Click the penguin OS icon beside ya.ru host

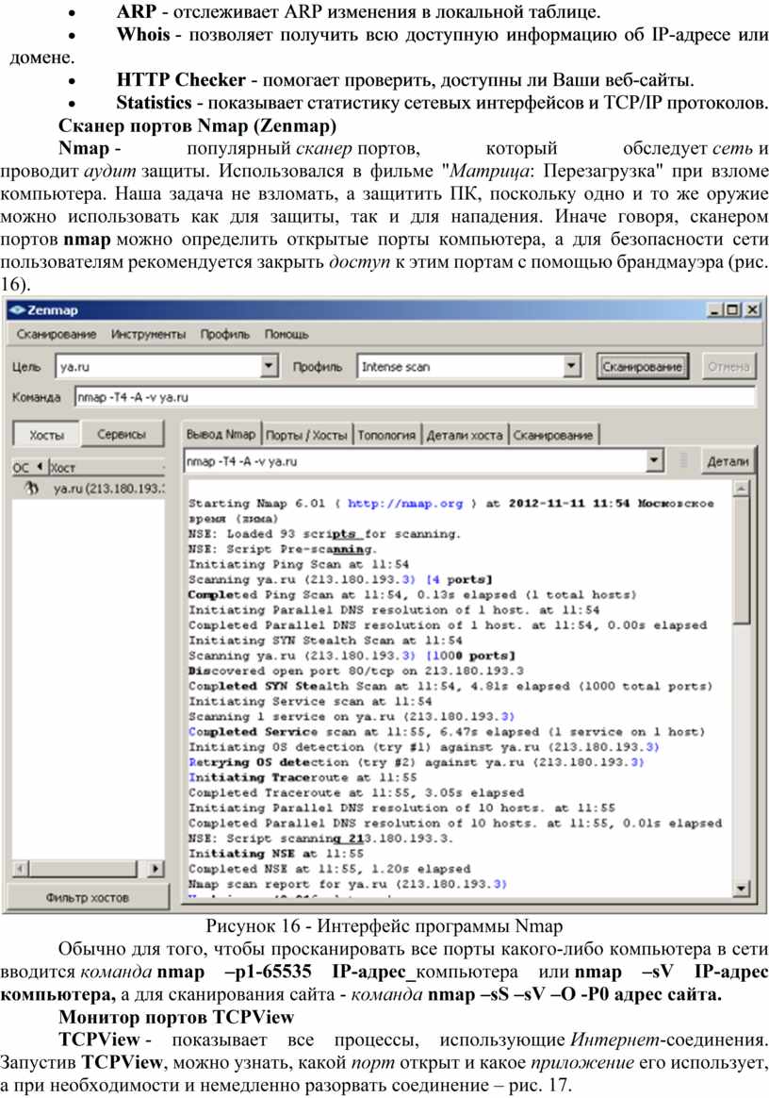pyautogui.click(x=31, y=488)
